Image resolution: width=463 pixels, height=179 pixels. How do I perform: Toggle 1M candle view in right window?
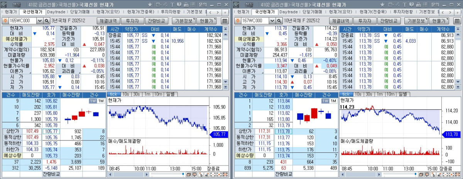click(x=333, y=101)
